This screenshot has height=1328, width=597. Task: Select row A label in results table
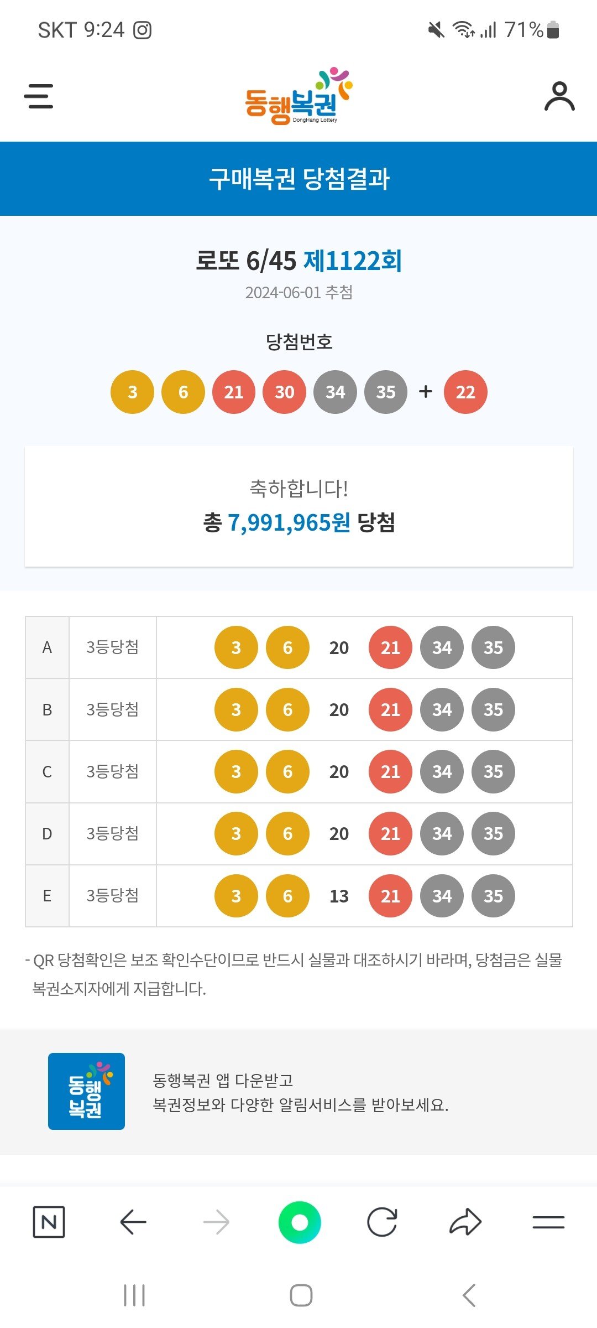pyautogui.click(x=47, y=647)
